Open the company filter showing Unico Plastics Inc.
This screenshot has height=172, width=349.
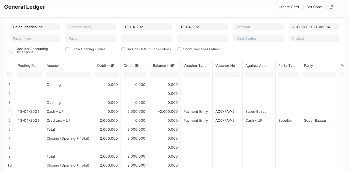coord(35,27)
